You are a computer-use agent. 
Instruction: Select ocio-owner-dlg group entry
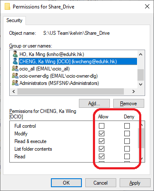pyautogui.click(x=59, y=76)
